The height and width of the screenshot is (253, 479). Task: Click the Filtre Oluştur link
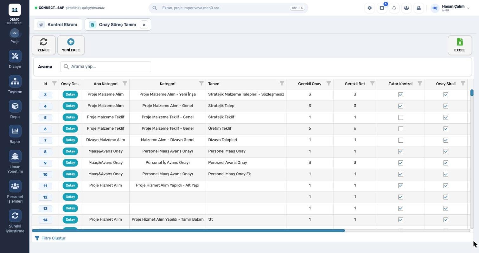pyautogui.click(x=50, y=238)
